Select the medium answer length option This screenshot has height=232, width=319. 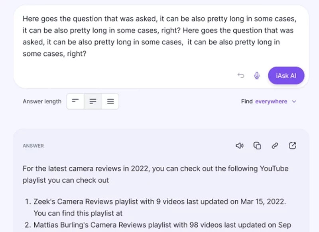(x=93, y=101)
